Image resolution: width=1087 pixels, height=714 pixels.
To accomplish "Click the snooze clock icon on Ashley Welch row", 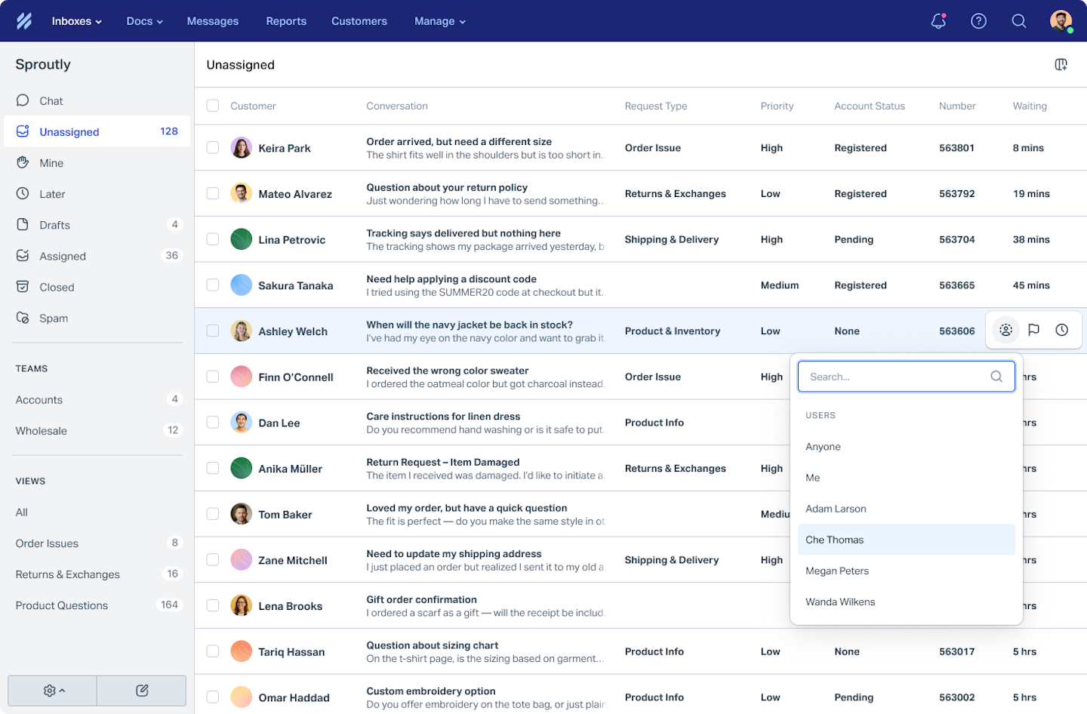I will coord(1061,330).
